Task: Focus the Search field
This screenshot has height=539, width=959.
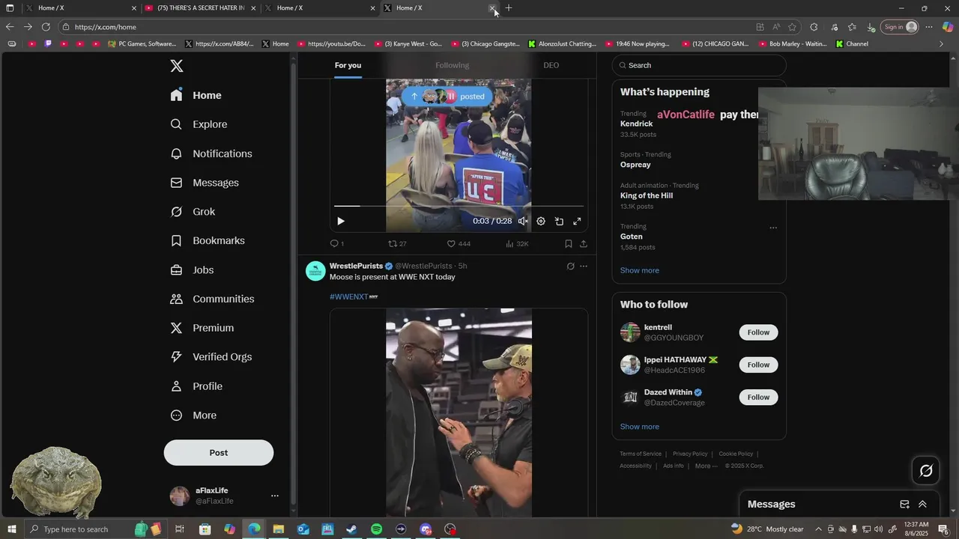Action: tap(699, 65)
